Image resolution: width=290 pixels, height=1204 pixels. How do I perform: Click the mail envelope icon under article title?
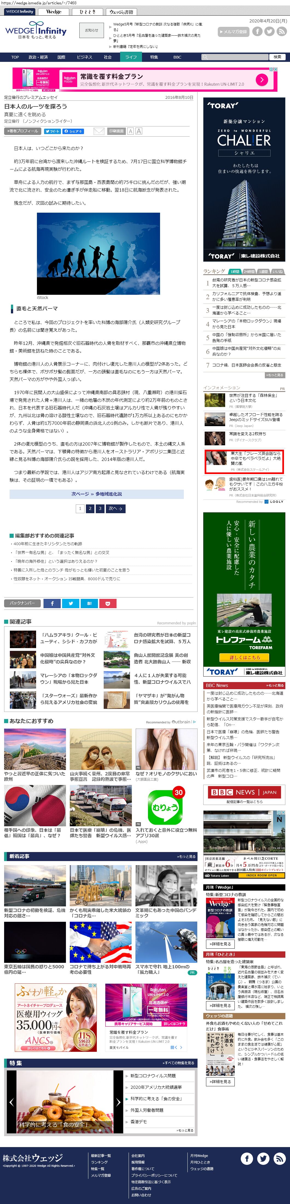point(98,131)
